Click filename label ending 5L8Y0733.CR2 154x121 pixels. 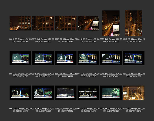pyautogui.click(x=43, y=75)
